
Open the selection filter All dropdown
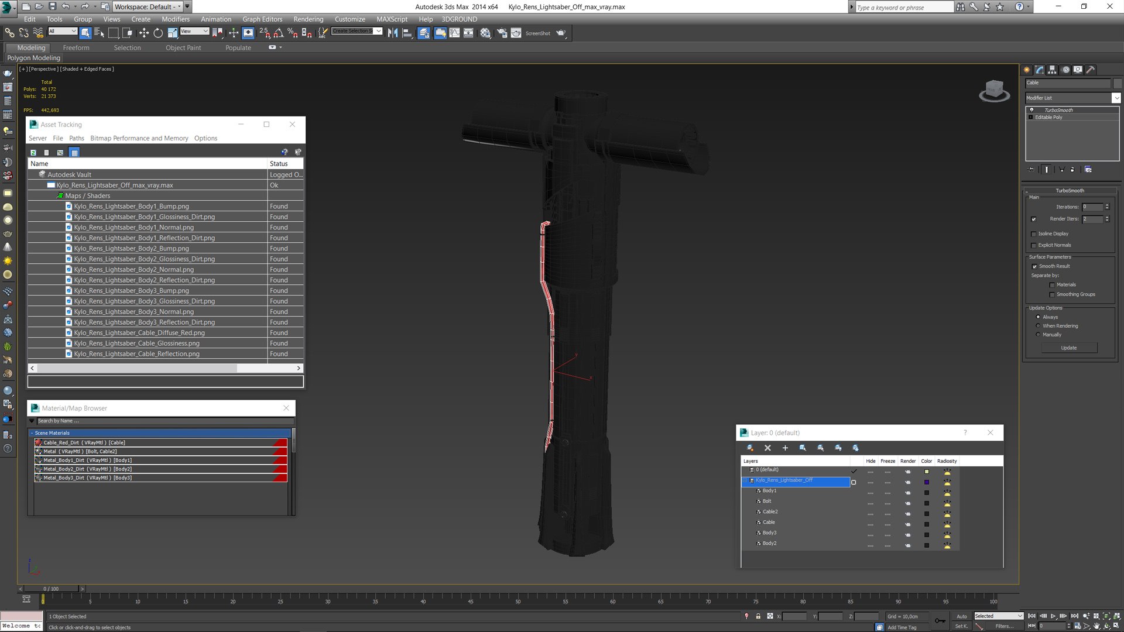63,31
